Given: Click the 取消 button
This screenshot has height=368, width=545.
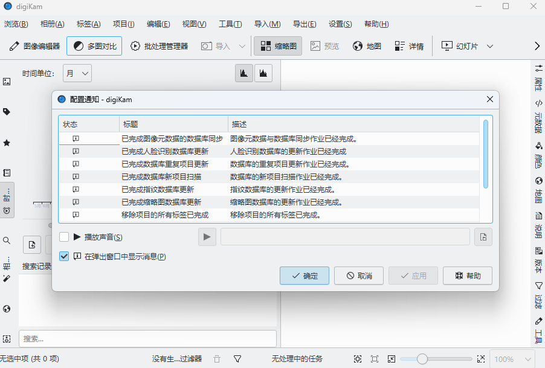Looking at the screenshot, I should point(359,276).
